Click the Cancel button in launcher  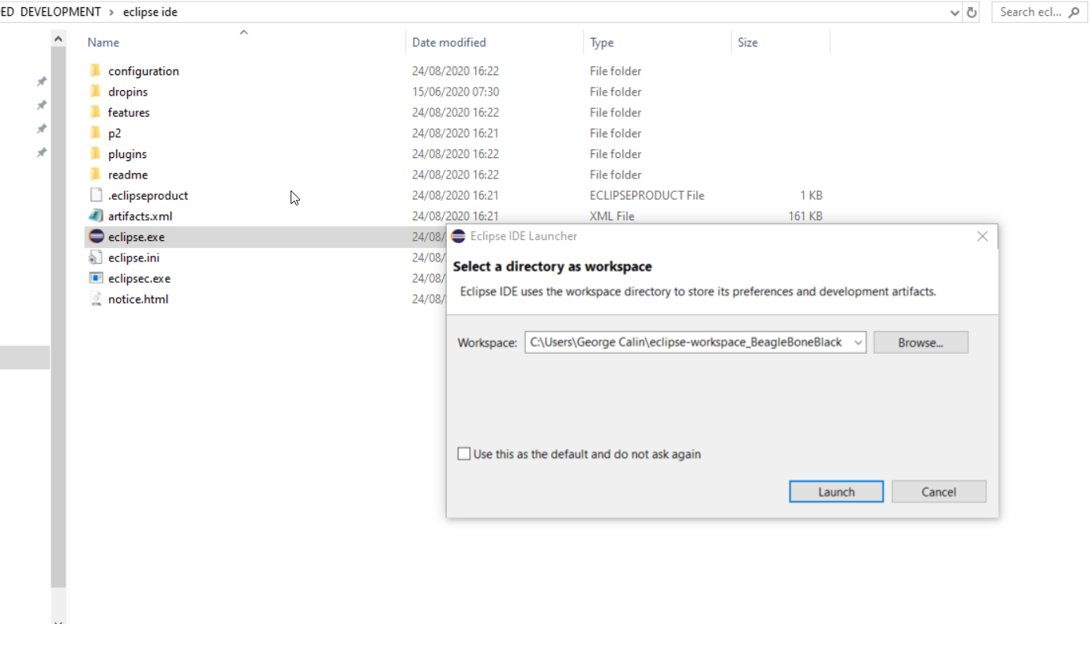coord(939,491)
